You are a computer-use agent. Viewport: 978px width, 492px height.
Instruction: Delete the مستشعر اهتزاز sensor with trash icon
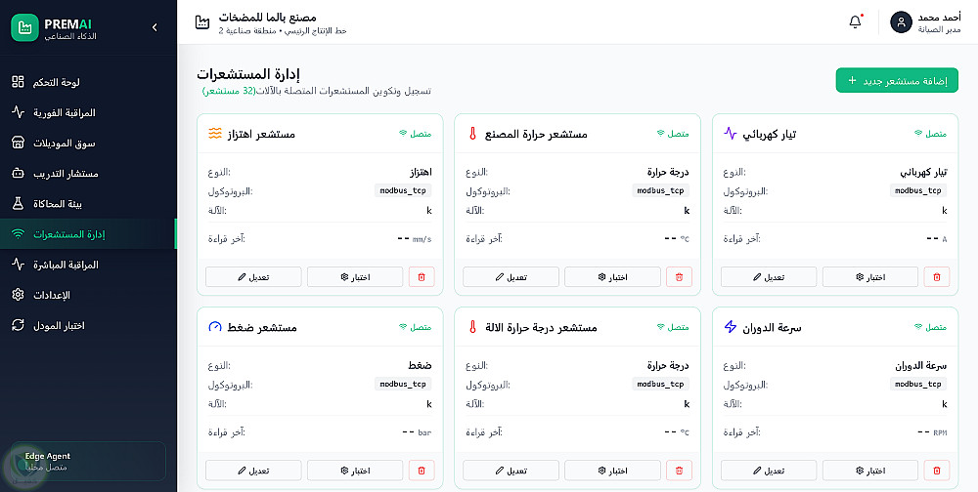point(422,277)
